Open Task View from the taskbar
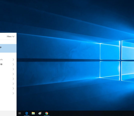This screenshot has width=134, height=116. pos(20,113)
